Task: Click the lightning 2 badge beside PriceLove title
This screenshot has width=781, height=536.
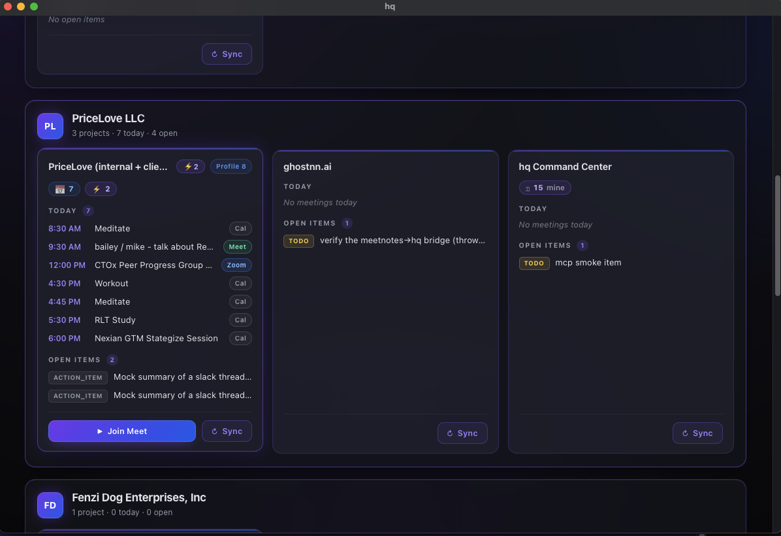Action: pyautogui.click(x=191, y=167)
